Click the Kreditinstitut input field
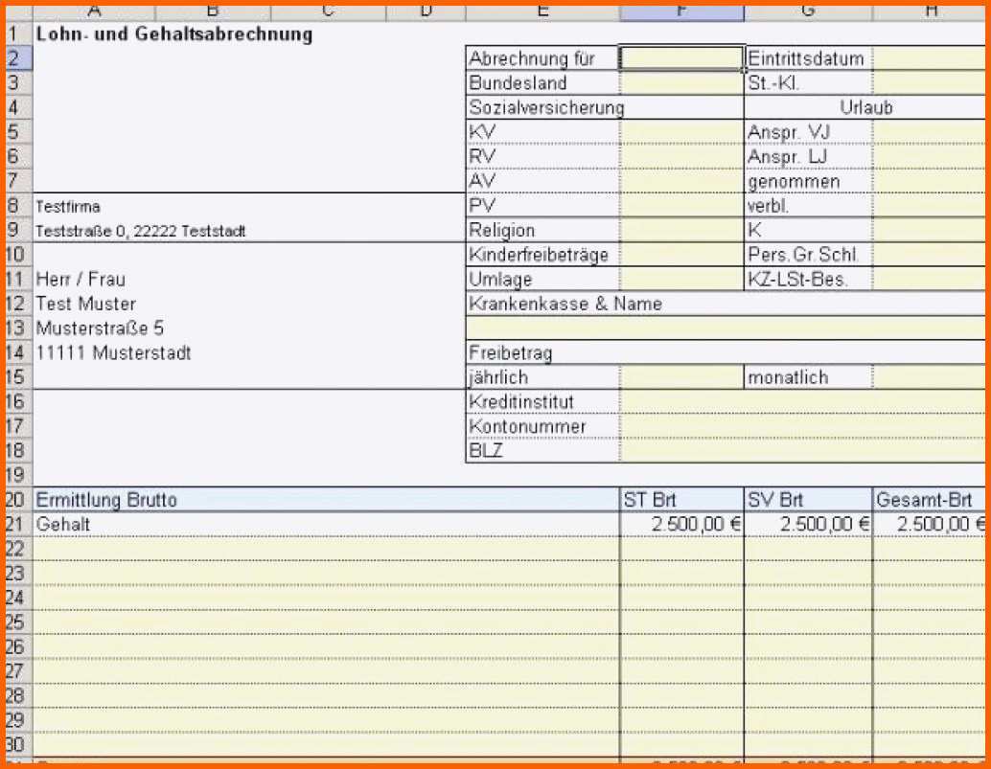991x769 pixels. [802, 401]
